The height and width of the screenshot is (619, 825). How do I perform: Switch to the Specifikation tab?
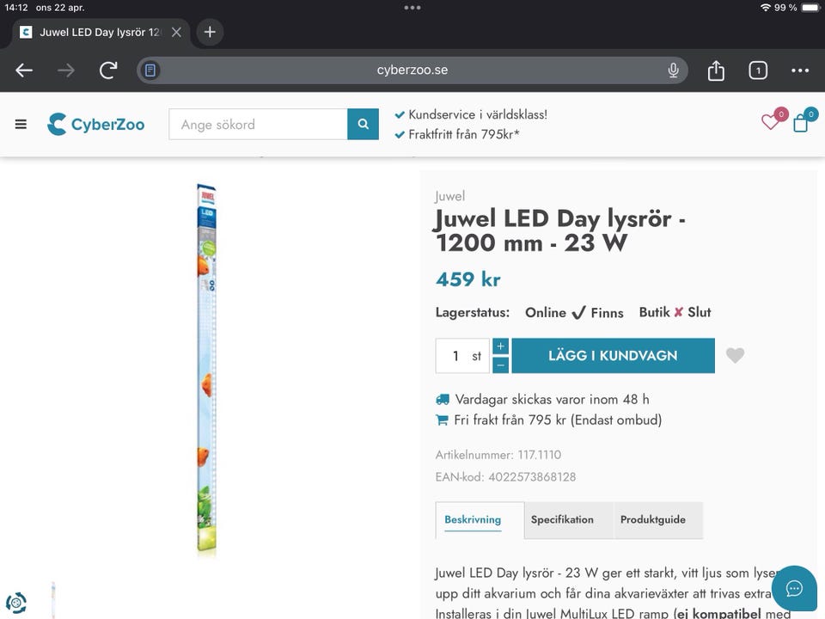click(x=562, y=520)
